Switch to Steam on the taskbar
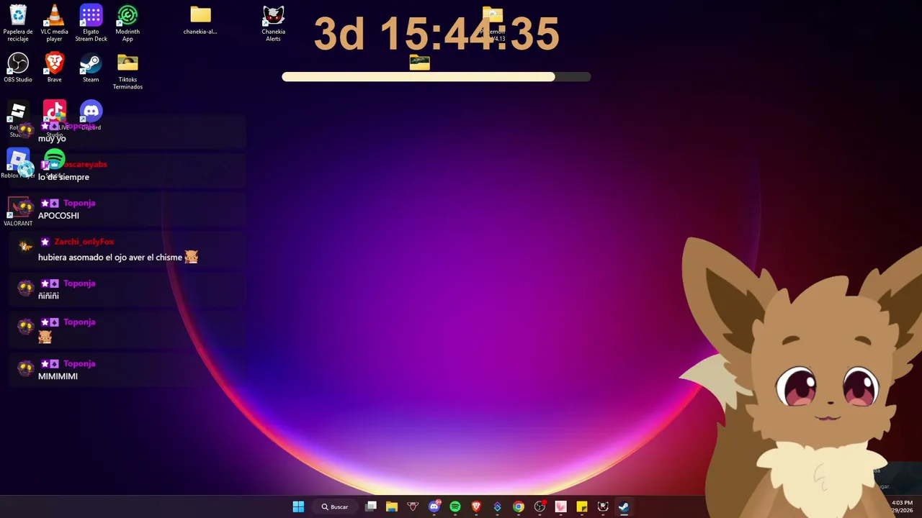The width and height of the screenshot is (922, 518). pyautogui.click(x=624, y=506)
